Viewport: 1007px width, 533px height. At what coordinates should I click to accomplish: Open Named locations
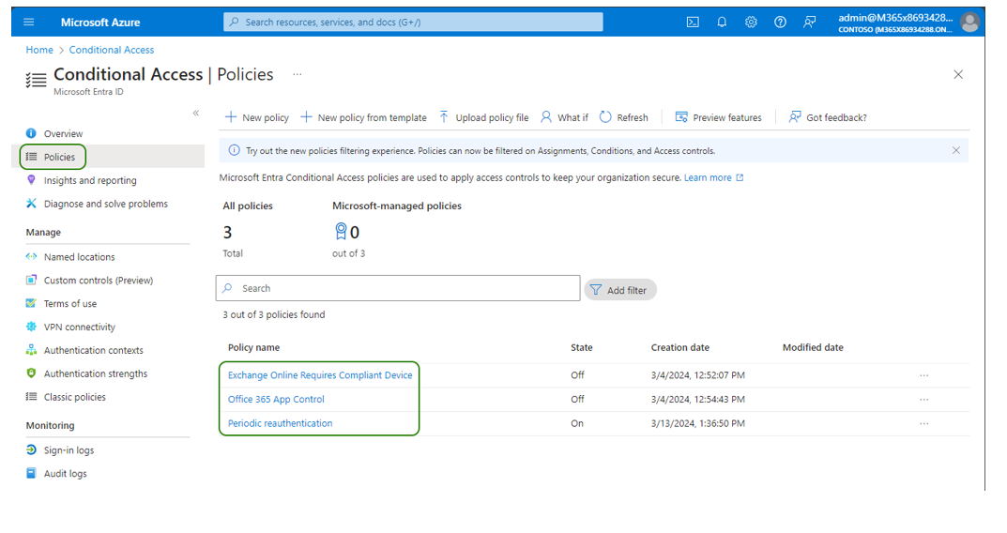(x=79, y=257)
